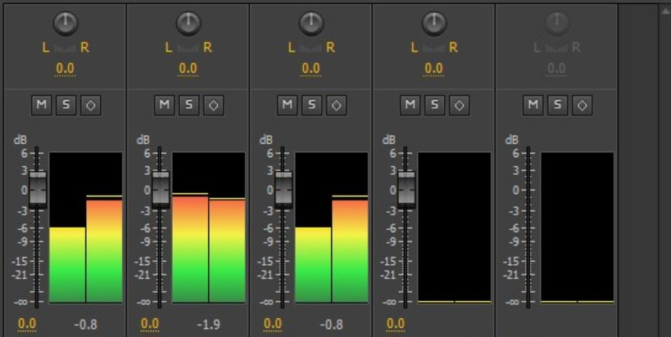The width and height of the screenshot is (671, 337).
Task: Mute the second track with its M button
Action: tap(165, 105)
